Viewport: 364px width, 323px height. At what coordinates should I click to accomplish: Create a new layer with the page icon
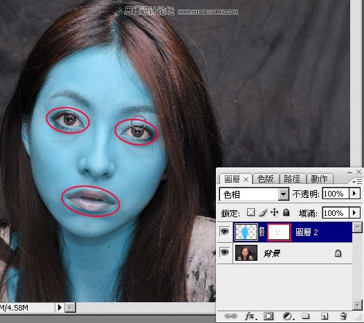pyautogui.click(x=325, y=316)
